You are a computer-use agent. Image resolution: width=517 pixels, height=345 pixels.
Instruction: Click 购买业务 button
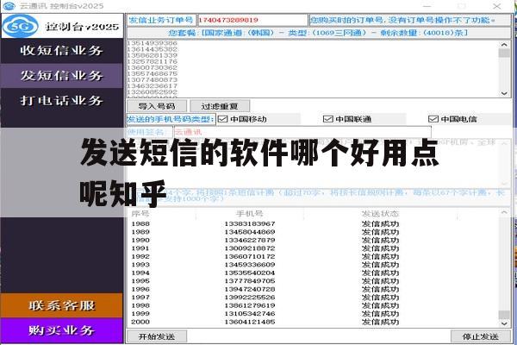[x=62, y=330]
